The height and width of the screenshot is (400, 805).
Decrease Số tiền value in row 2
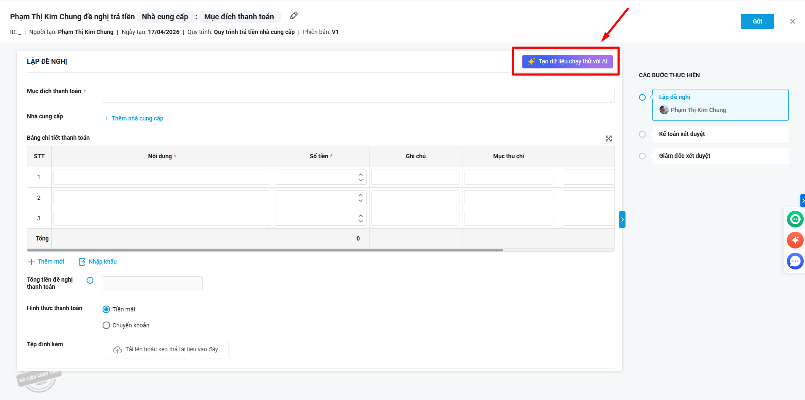pyautogui.click(x=361, y=201)
